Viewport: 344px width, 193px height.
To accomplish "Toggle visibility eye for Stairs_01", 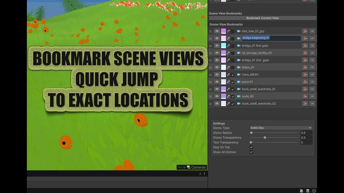I will 217,67.
